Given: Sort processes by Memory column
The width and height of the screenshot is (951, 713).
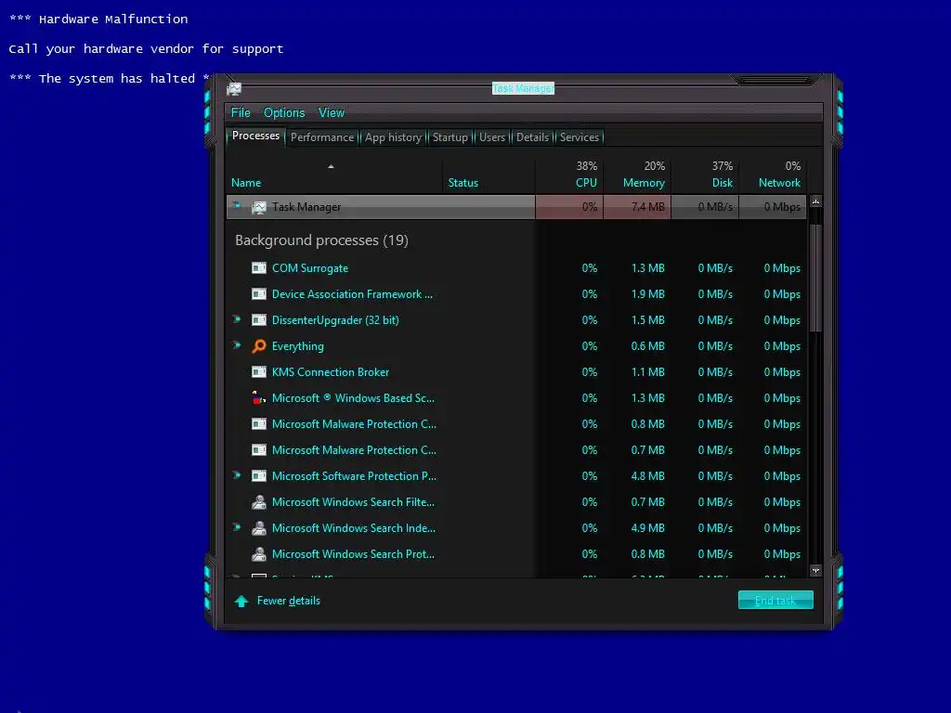Looking at the screenshot, I should pyautogui.click(x=637, y=175).
